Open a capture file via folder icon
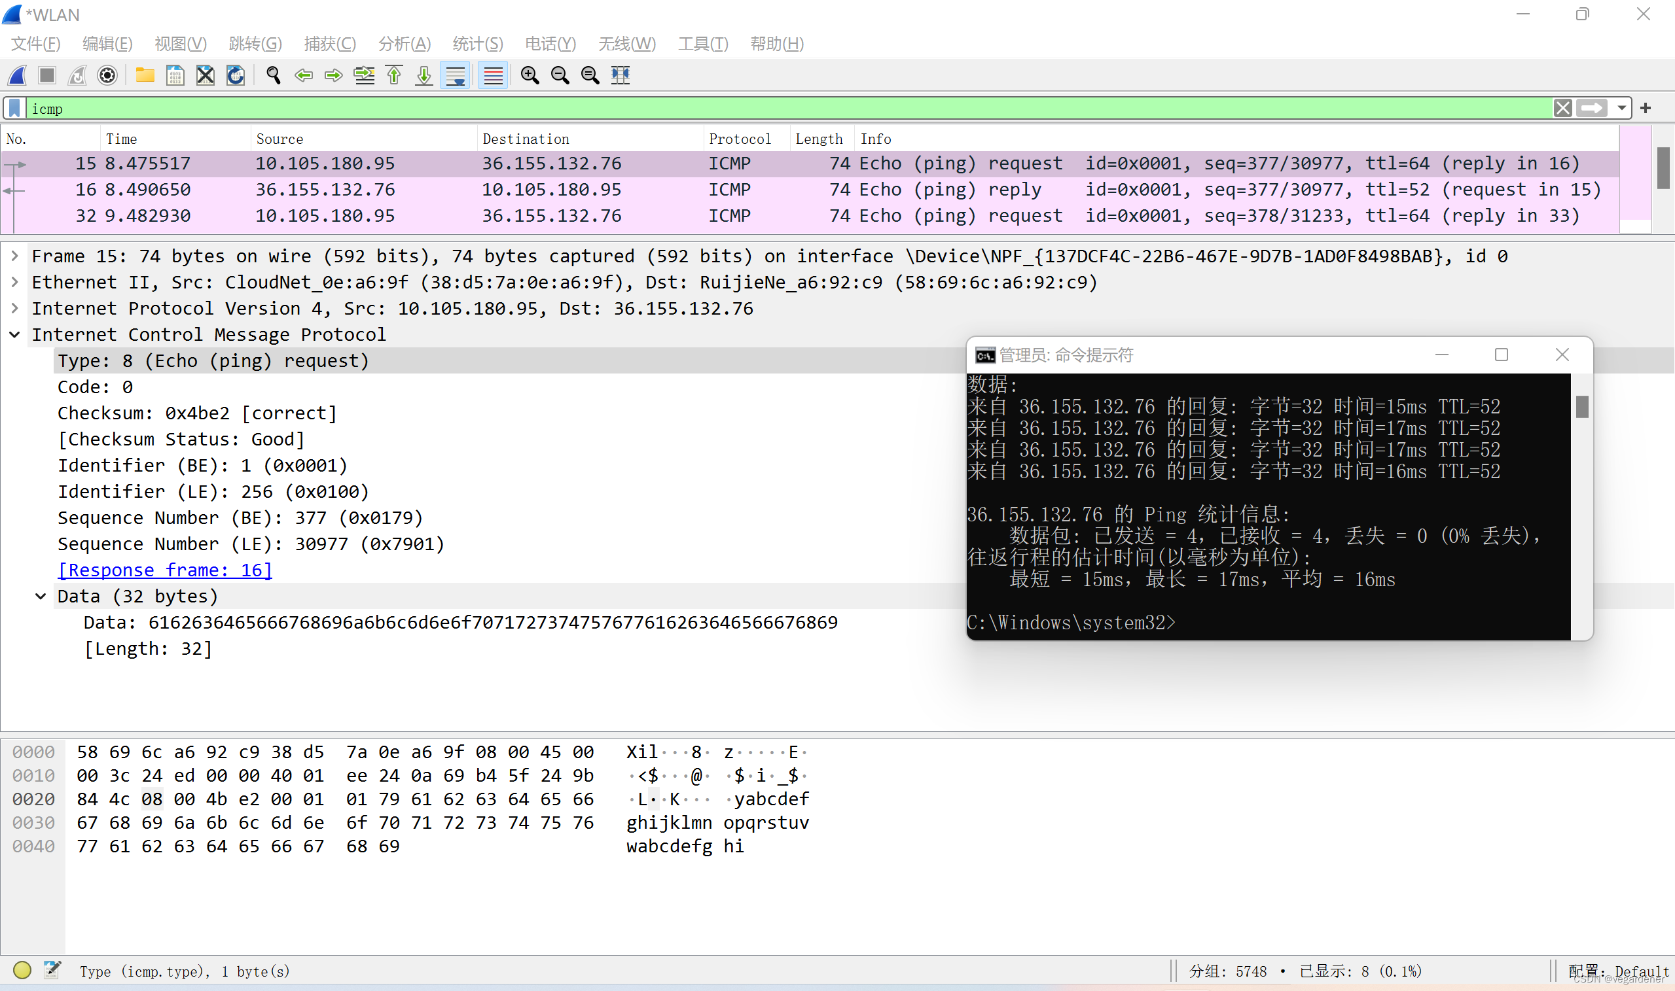Image resolution: width=1675 pixels, height=991 pixels. tap(144, 75)
